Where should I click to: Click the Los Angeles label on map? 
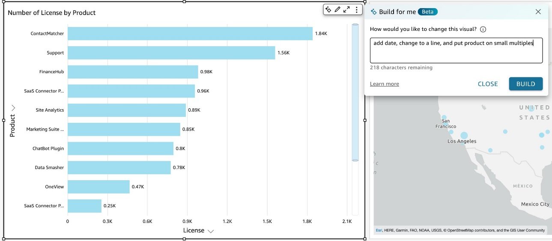[x=462, y=141]
